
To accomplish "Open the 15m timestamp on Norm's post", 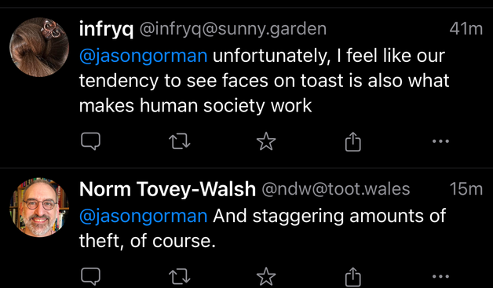I will tap(466, 189).
